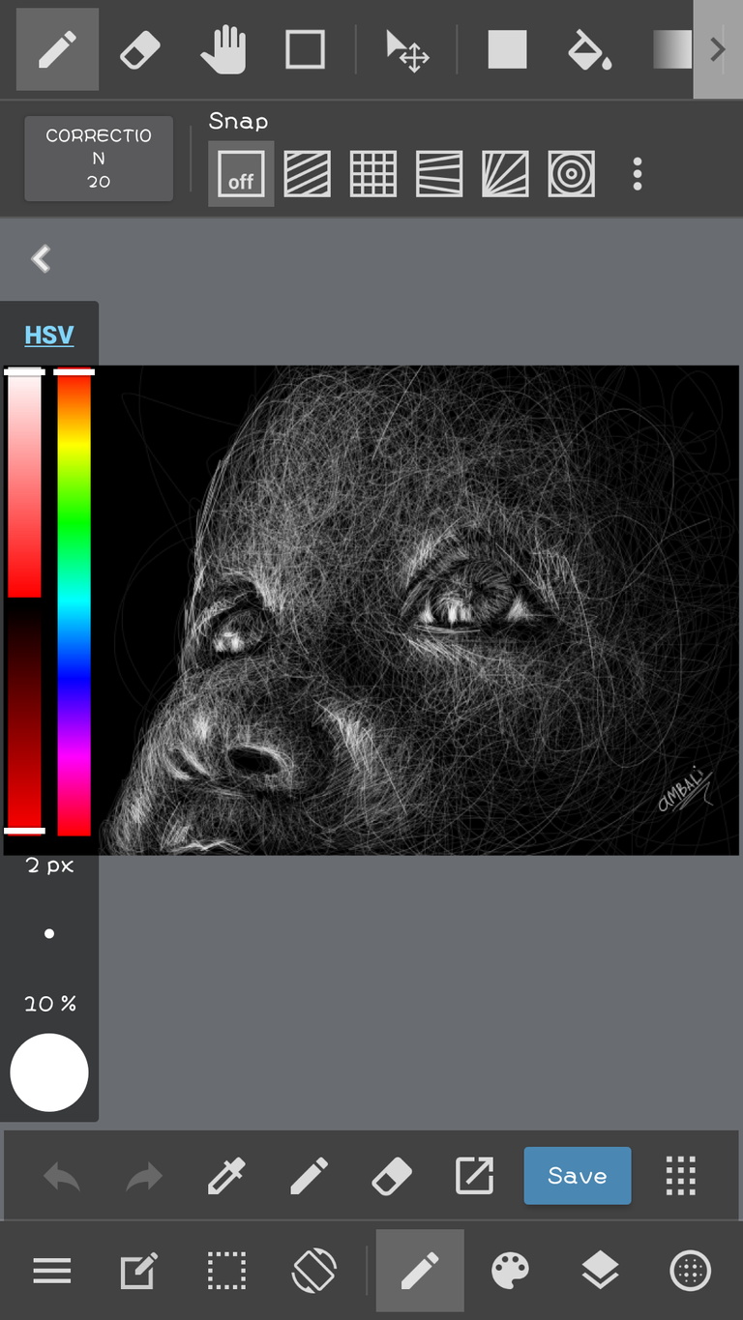
Task: Pick the select-and-move arrow tool
Action: point(407,50)
